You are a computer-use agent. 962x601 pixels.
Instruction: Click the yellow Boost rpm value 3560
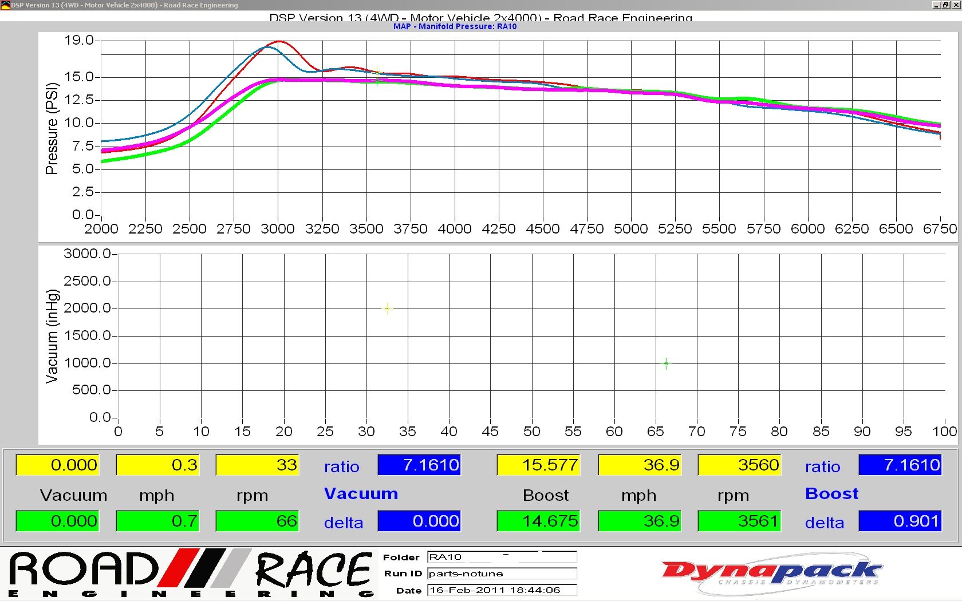coord(739,465)
